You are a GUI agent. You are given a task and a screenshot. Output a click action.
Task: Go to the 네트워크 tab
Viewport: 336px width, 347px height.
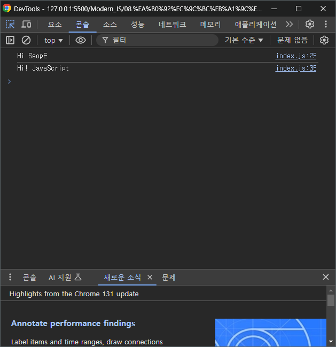click(172, 25)
